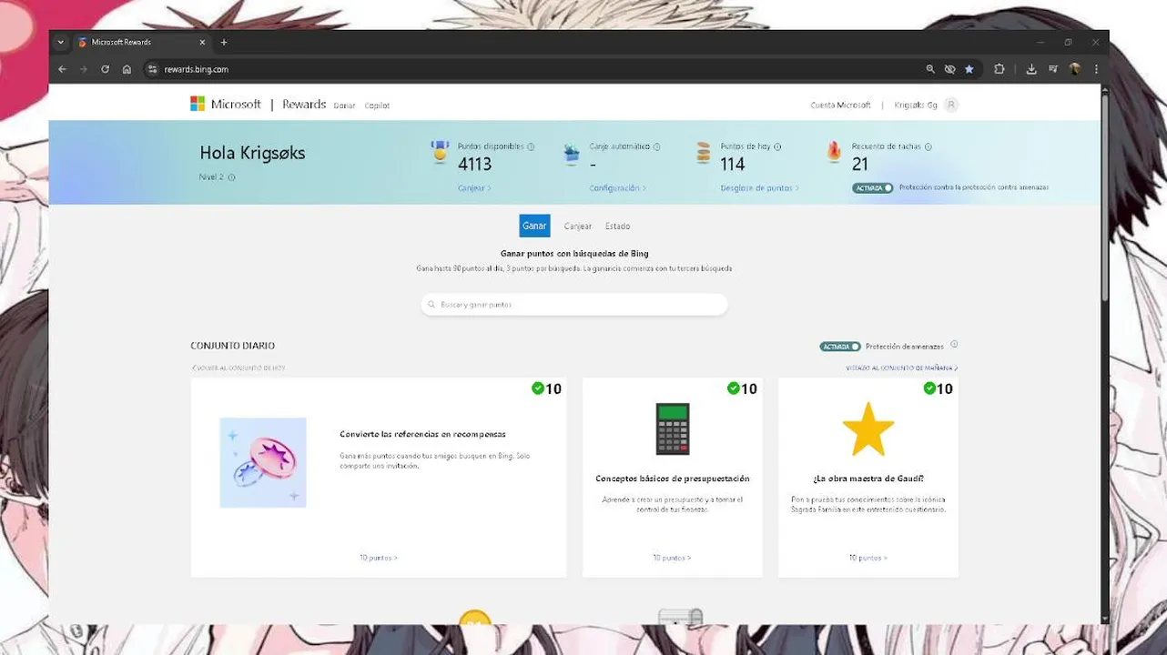Go to the browser home page icon
1167x655 pixels.
point(127,69)
